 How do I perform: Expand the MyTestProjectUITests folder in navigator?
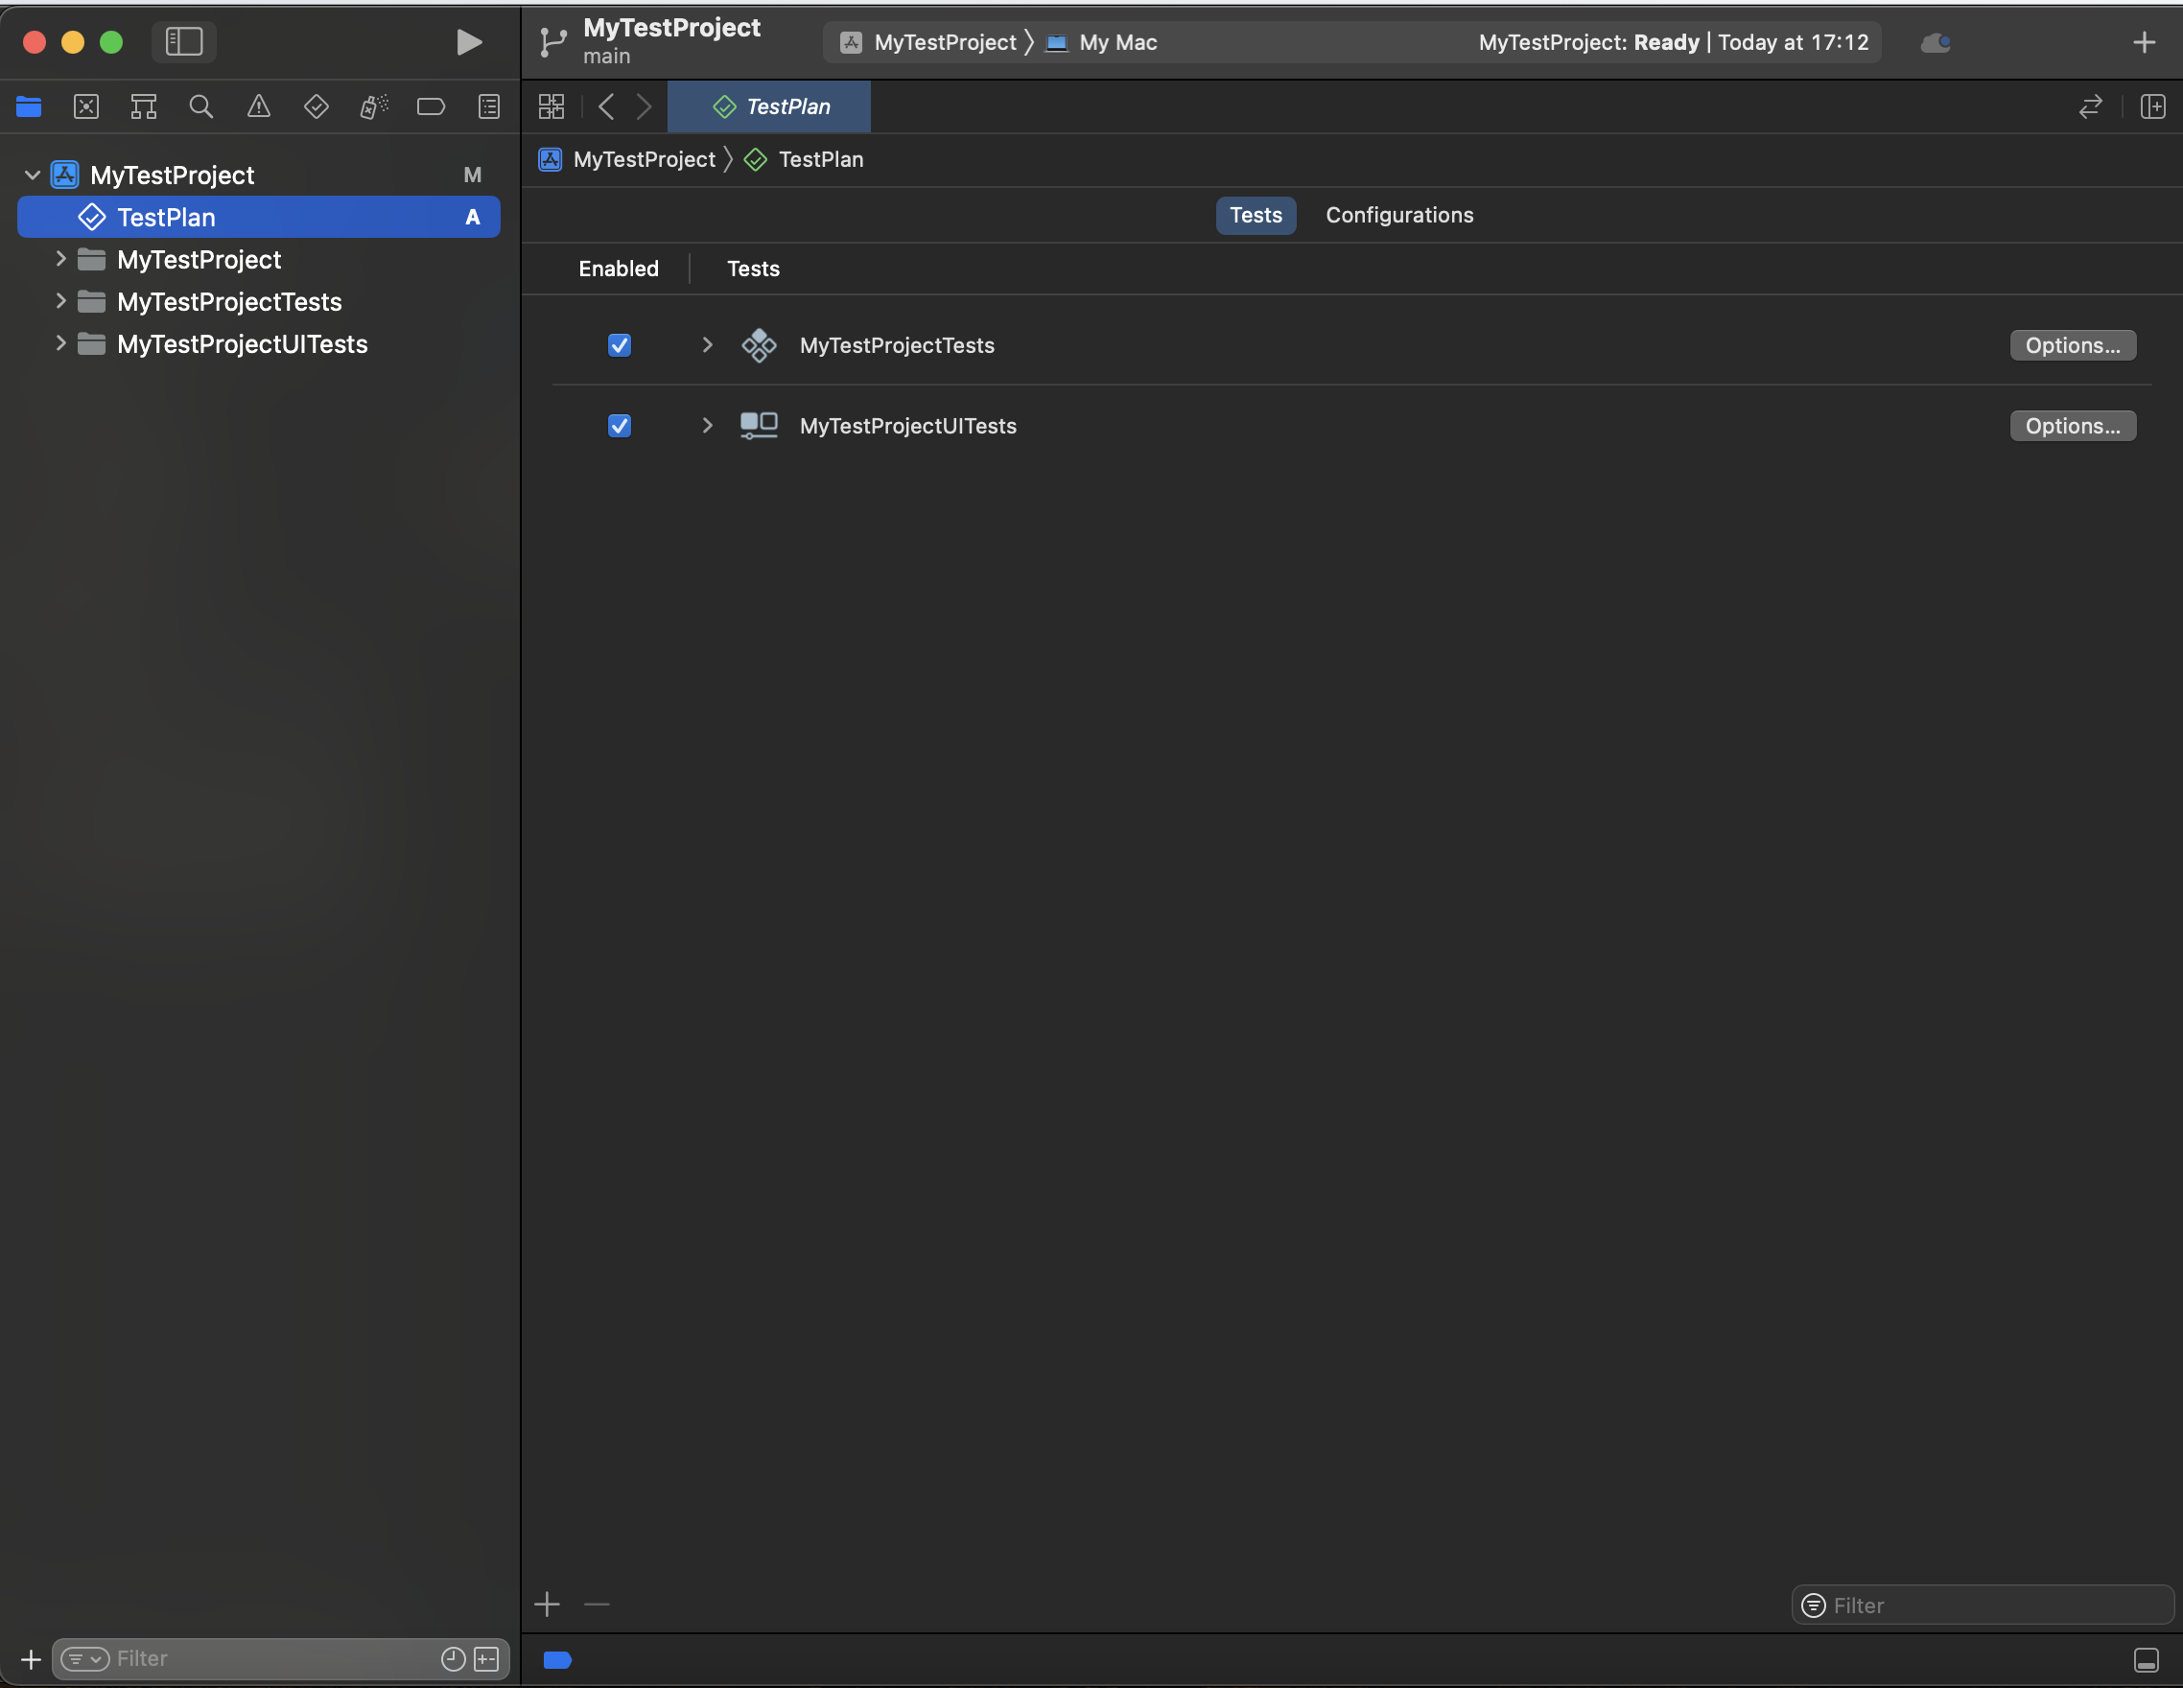(x=61, y=343)
